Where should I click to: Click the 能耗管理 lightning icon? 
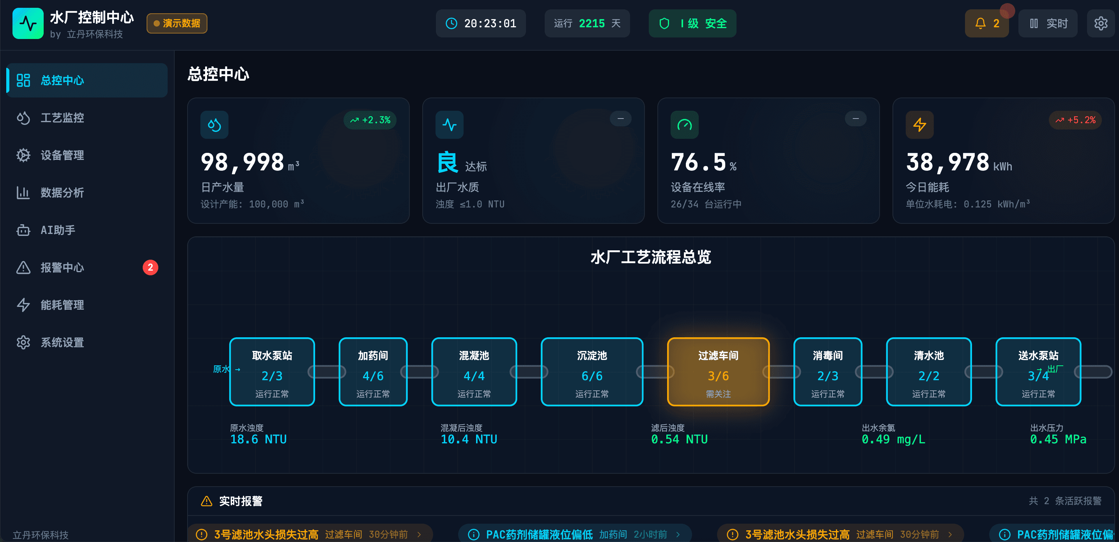click(23, 305)
